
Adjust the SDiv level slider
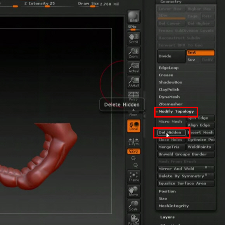click(x=171, y=17)
